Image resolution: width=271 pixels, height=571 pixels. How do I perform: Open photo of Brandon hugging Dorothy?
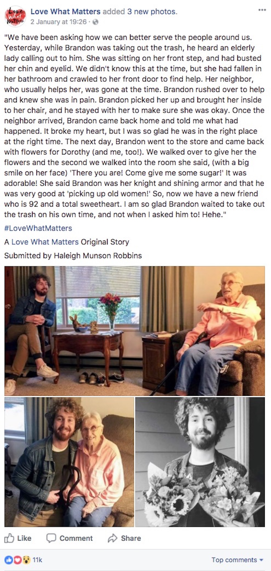[69, 462]
